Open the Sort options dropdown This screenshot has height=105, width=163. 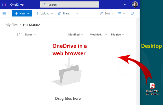tap(107, 13)
